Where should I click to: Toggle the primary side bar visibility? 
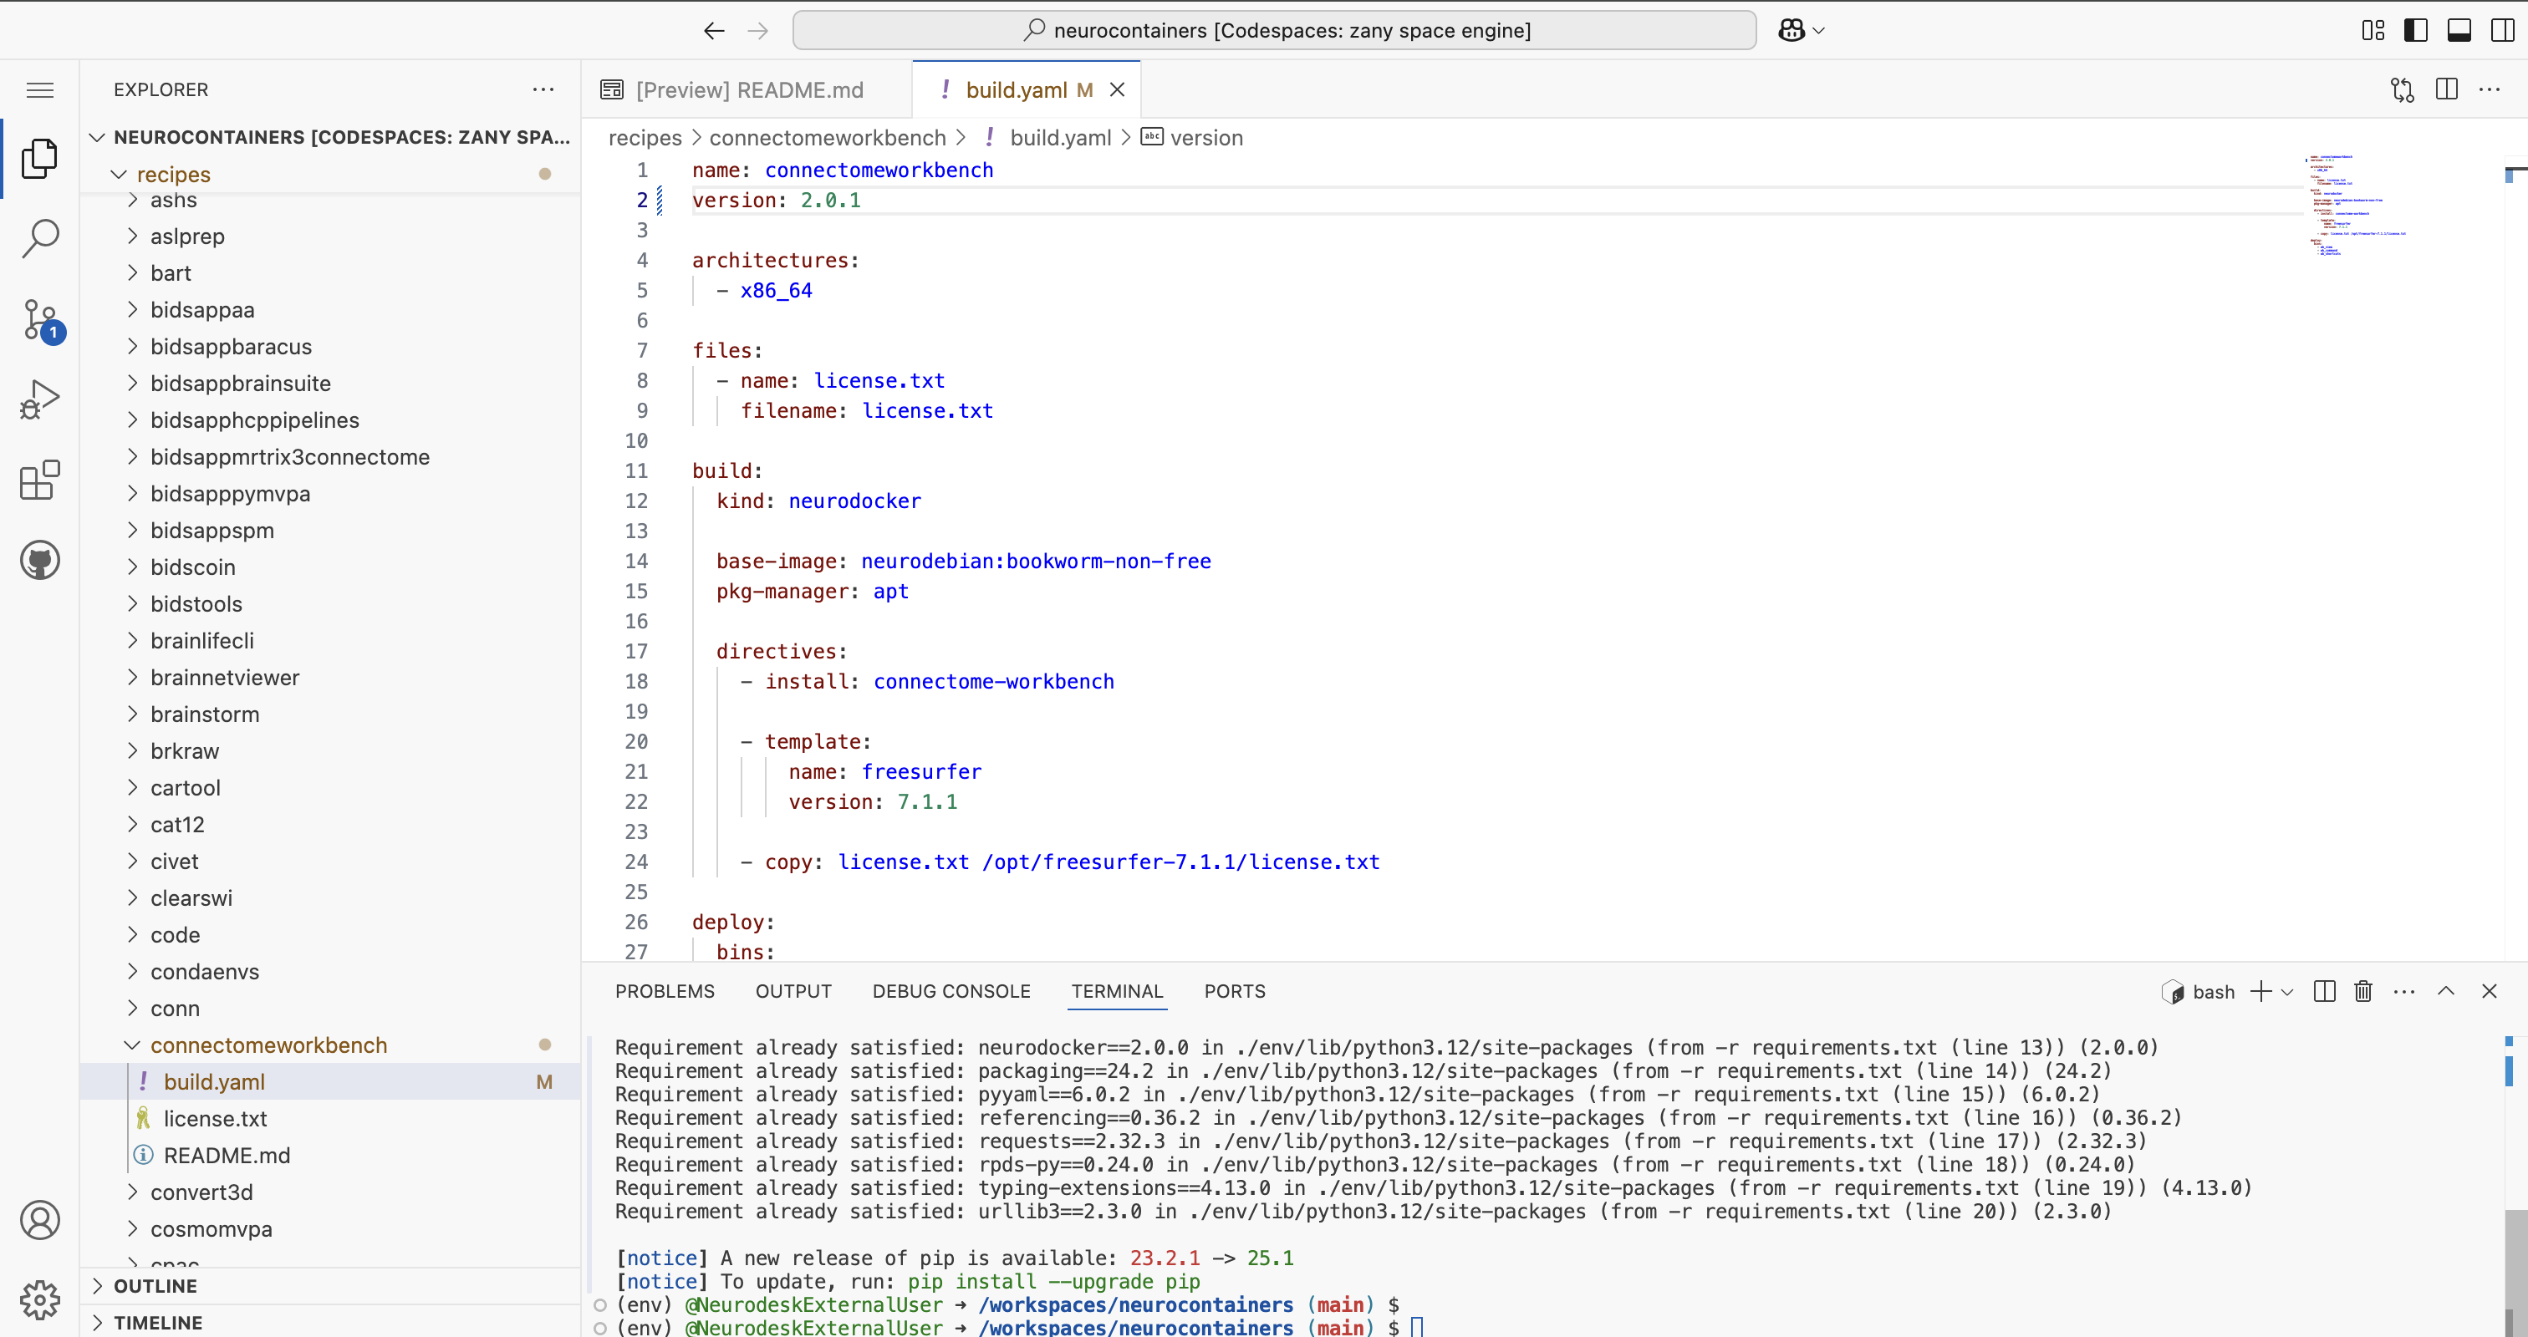[x=2415, y=30]
